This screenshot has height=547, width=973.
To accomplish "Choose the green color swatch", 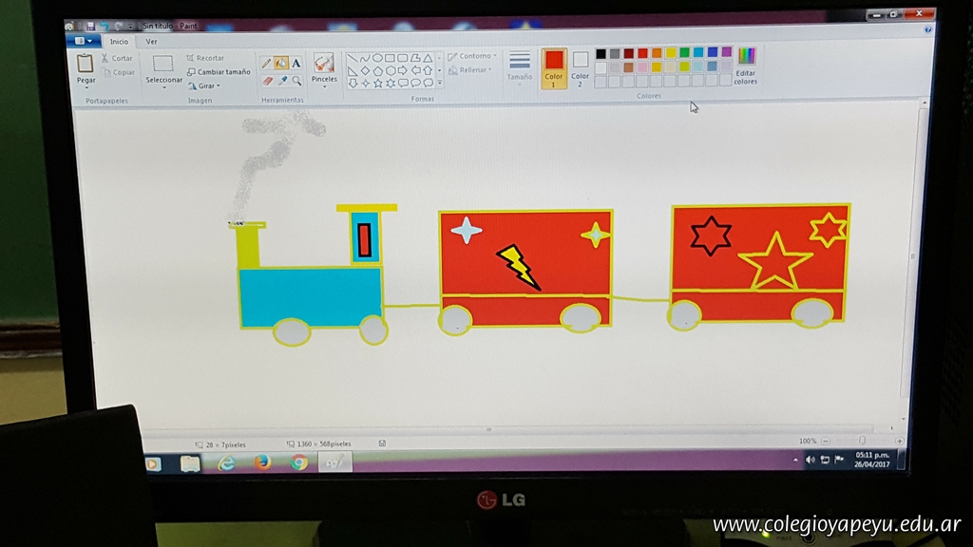I will [x=684, y=53].
